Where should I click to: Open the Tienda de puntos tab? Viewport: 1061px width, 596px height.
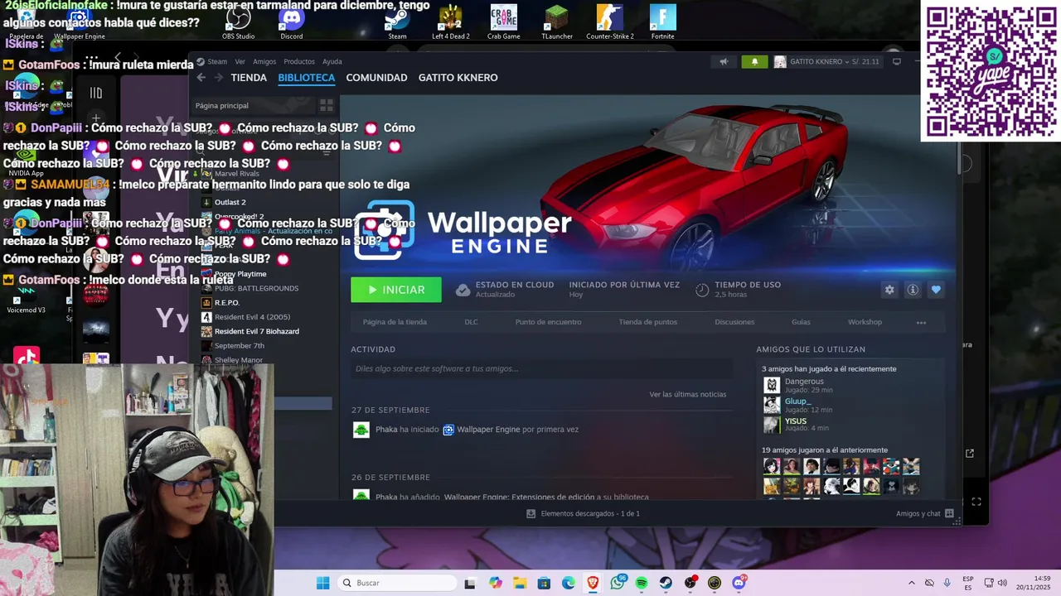coord(647,322)
